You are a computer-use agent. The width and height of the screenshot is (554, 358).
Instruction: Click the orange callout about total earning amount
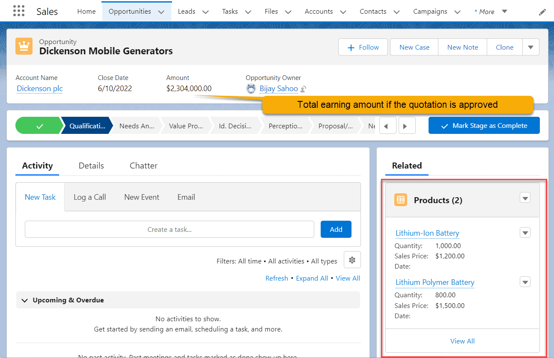tap(397, 104)
